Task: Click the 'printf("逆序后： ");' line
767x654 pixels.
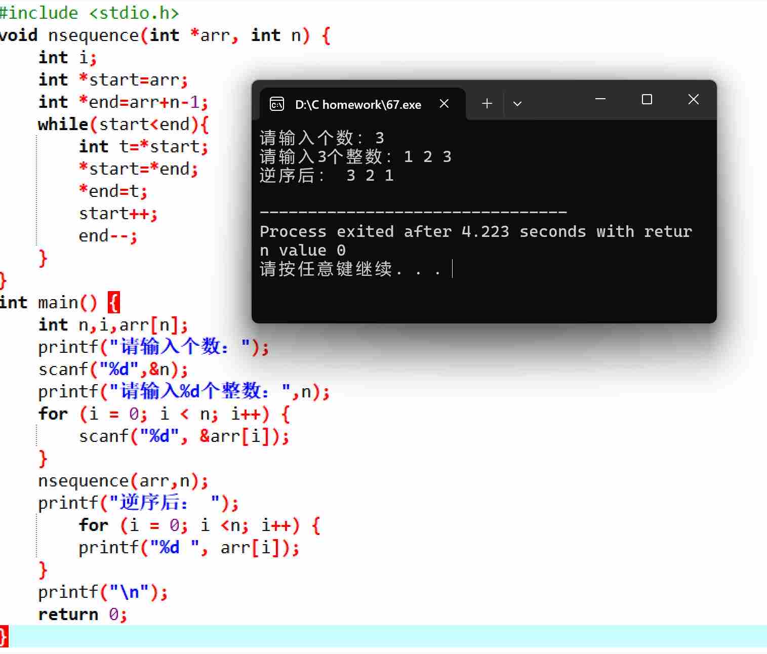Action: (138, 503)
